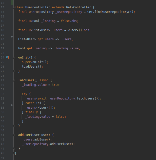
Task: Click _loading.value on line 22
Action: click(66, 48)
